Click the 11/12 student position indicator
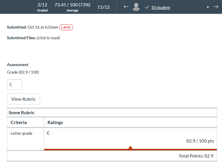The width and height of the screenshot is (222, 165). pos(103,7)
